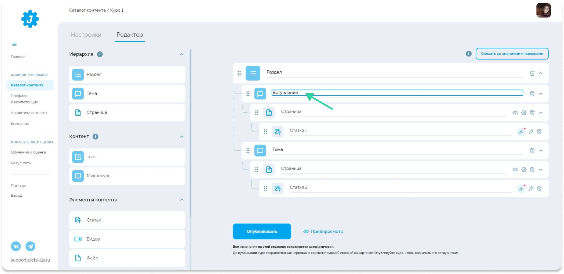The image size is (564, 274).
Task: Toggle the hamburger sidebar menu
Action: 14,44
